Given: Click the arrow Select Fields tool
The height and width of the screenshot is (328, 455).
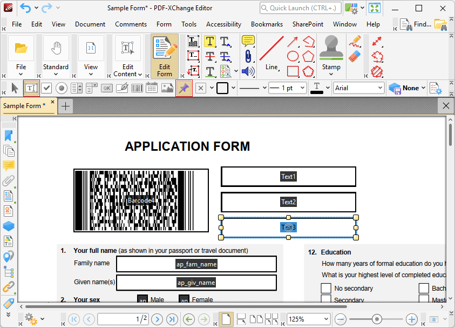Looking at the screenshot, I should (15, 88).
